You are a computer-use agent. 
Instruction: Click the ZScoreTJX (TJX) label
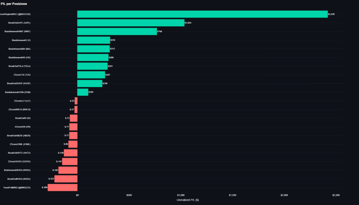pyautogui.click(x=22, y=75)
